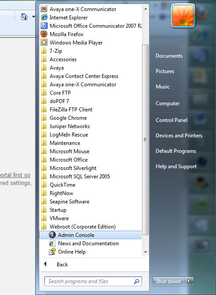Open Pictures from the right pane

click(x=165, y=71)
